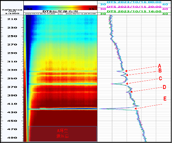Click the DTS waterfall map title

(x=60, y=12)
